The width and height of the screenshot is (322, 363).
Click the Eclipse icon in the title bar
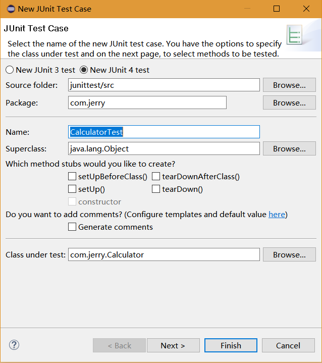click(x=11, y=9)
